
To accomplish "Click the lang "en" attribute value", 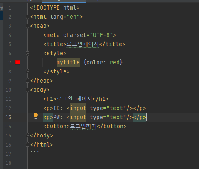I will pos(73,17).
